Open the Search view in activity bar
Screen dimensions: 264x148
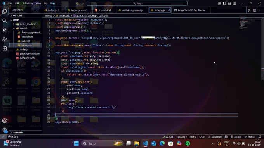coord(5,21)
